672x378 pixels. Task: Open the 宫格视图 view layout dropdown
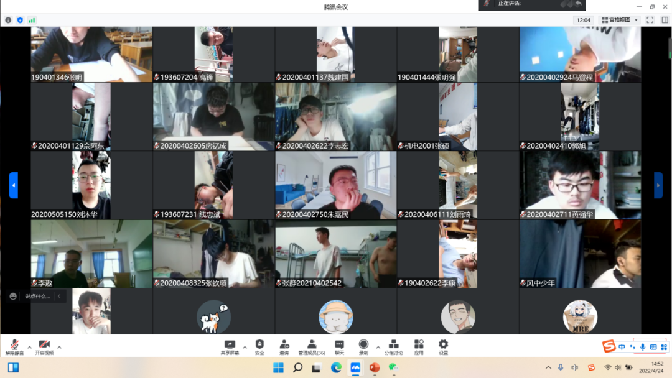coord(619,20)
